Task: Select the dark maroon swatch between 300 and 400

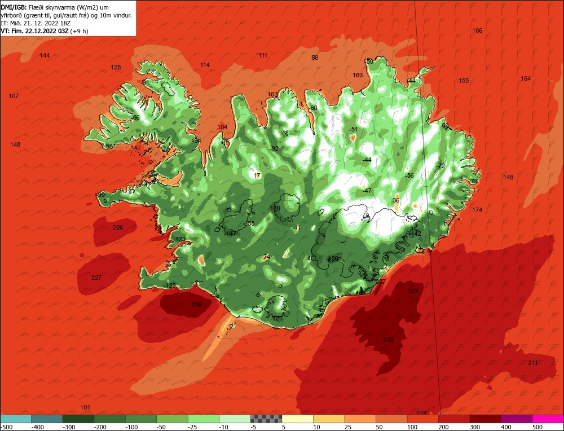Action: tap(485, 419)
